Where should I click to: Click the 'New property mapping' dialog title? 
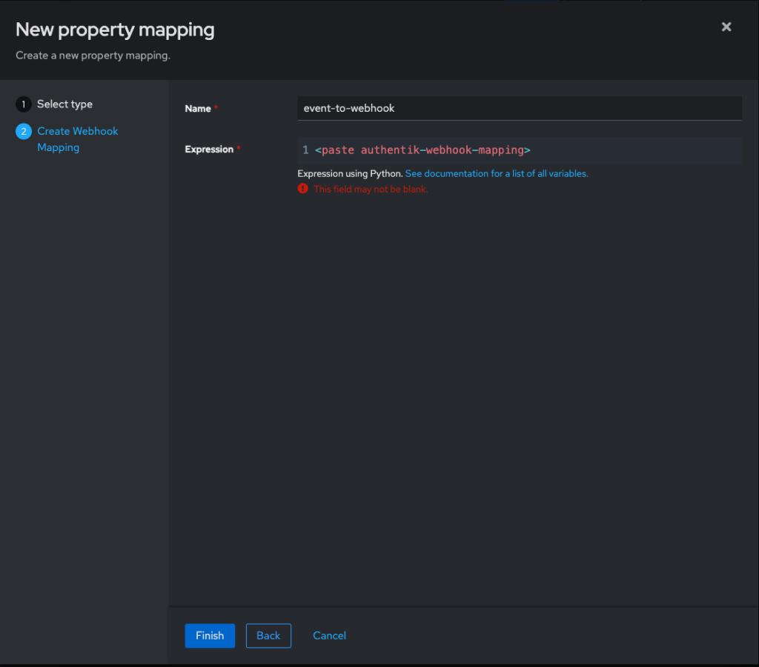point(115,30)
